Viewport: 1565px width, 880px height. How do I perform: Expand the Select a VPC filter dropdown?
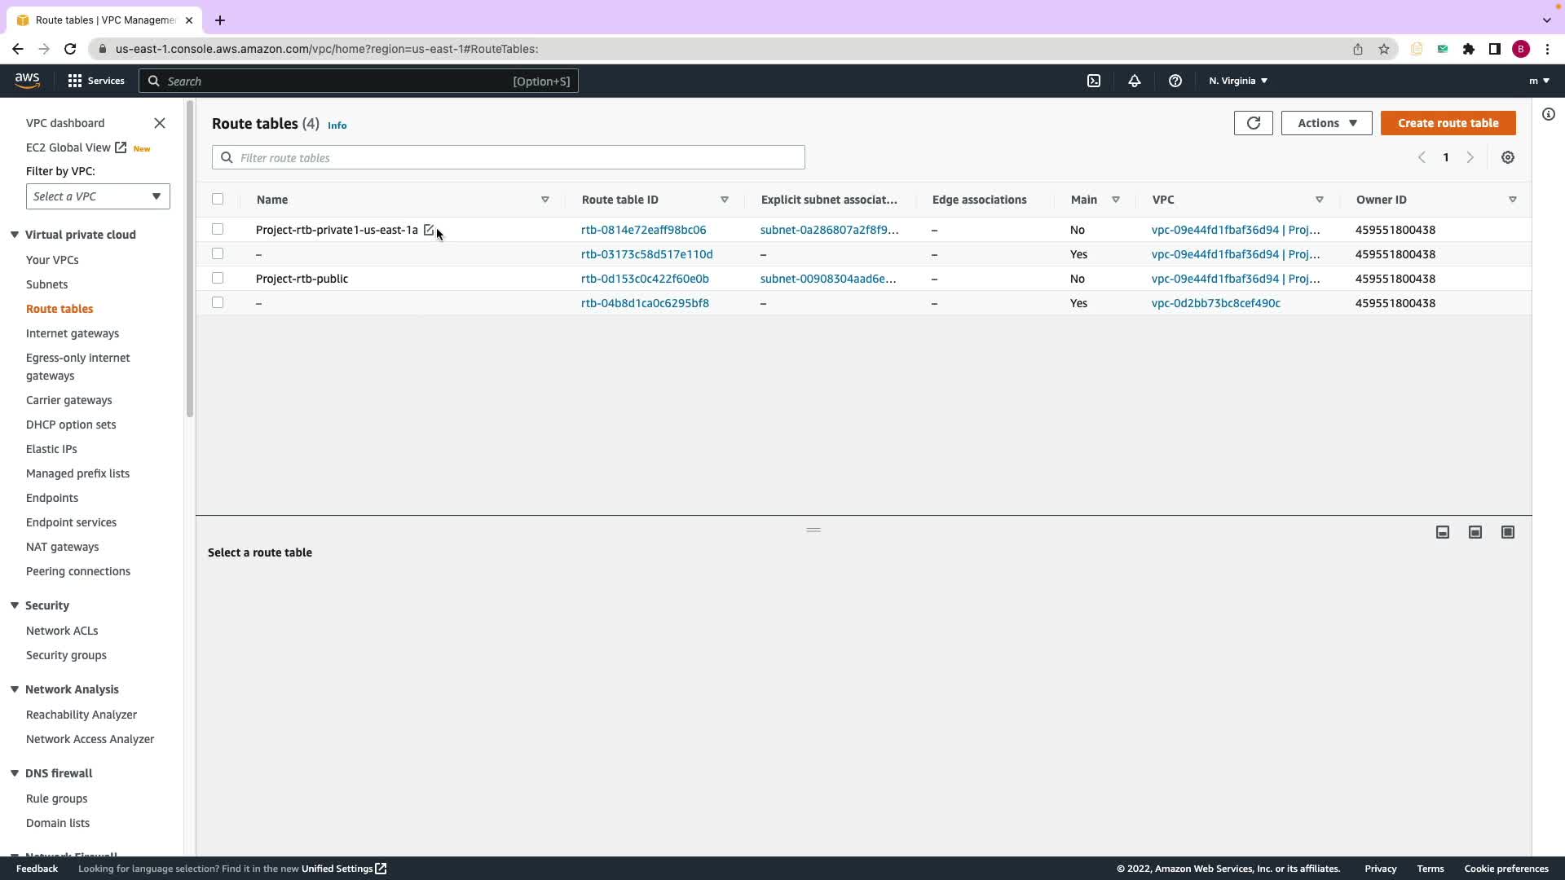[98, 196]
